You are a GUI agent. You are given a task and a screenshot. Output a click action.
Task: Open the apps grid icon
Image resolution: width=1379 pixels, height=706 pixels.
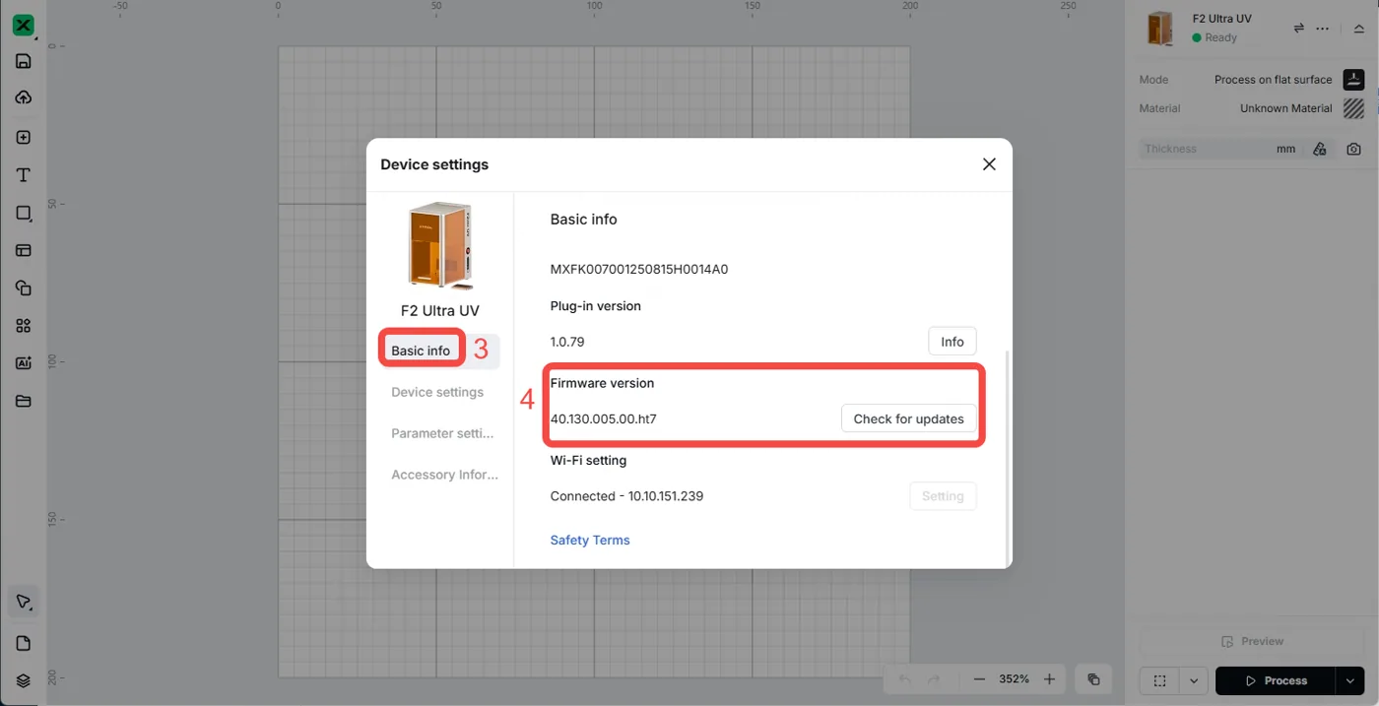(x=24, y=326)
